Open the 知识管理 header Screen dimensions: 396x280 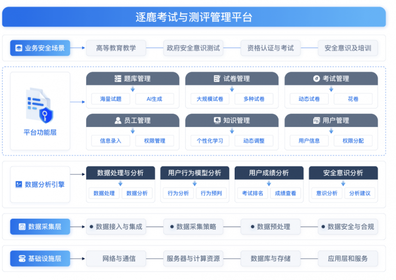pos(232,120)
